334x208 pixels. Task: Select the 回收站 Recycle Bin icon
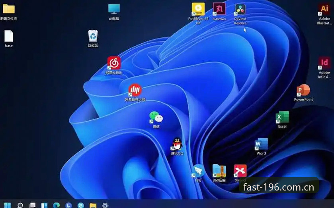pyautogui.click(x=93, y=36)
